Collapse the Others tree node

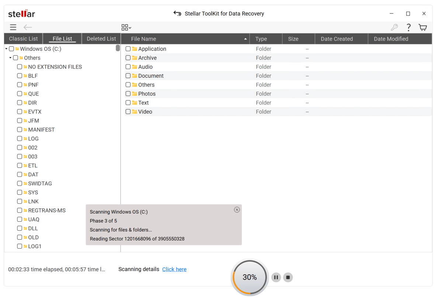tap(11, 58)
